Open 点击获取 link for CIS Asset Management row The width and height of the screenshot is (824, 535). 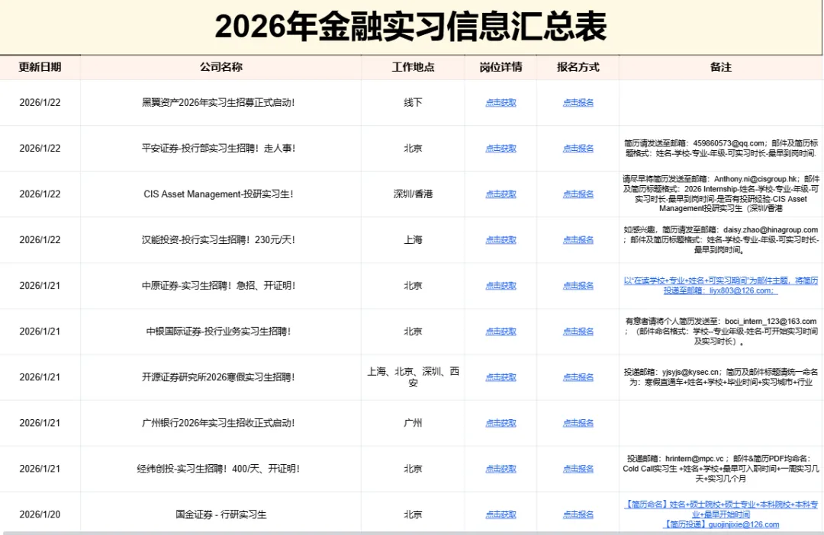(x=501, y=194)
